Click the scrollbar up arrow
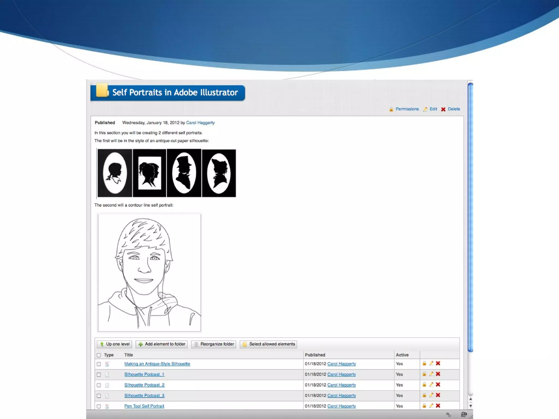 click(x=471, y=399)
